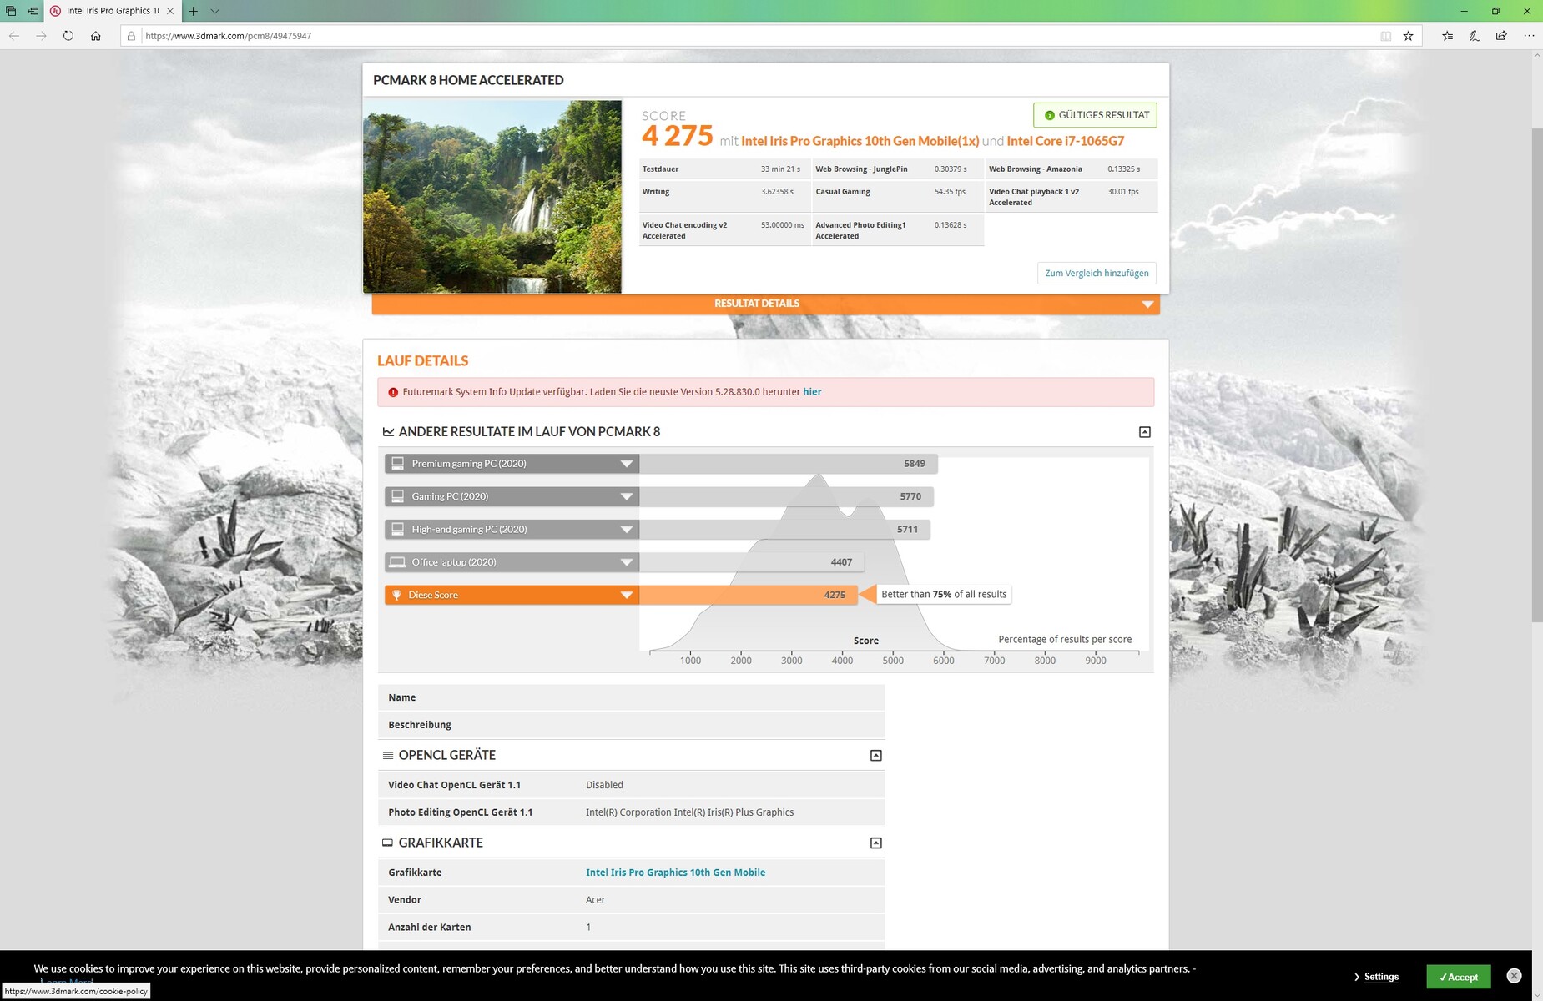Click the site lock icon
The image size is (1543, 1001).
pos(131,36)
